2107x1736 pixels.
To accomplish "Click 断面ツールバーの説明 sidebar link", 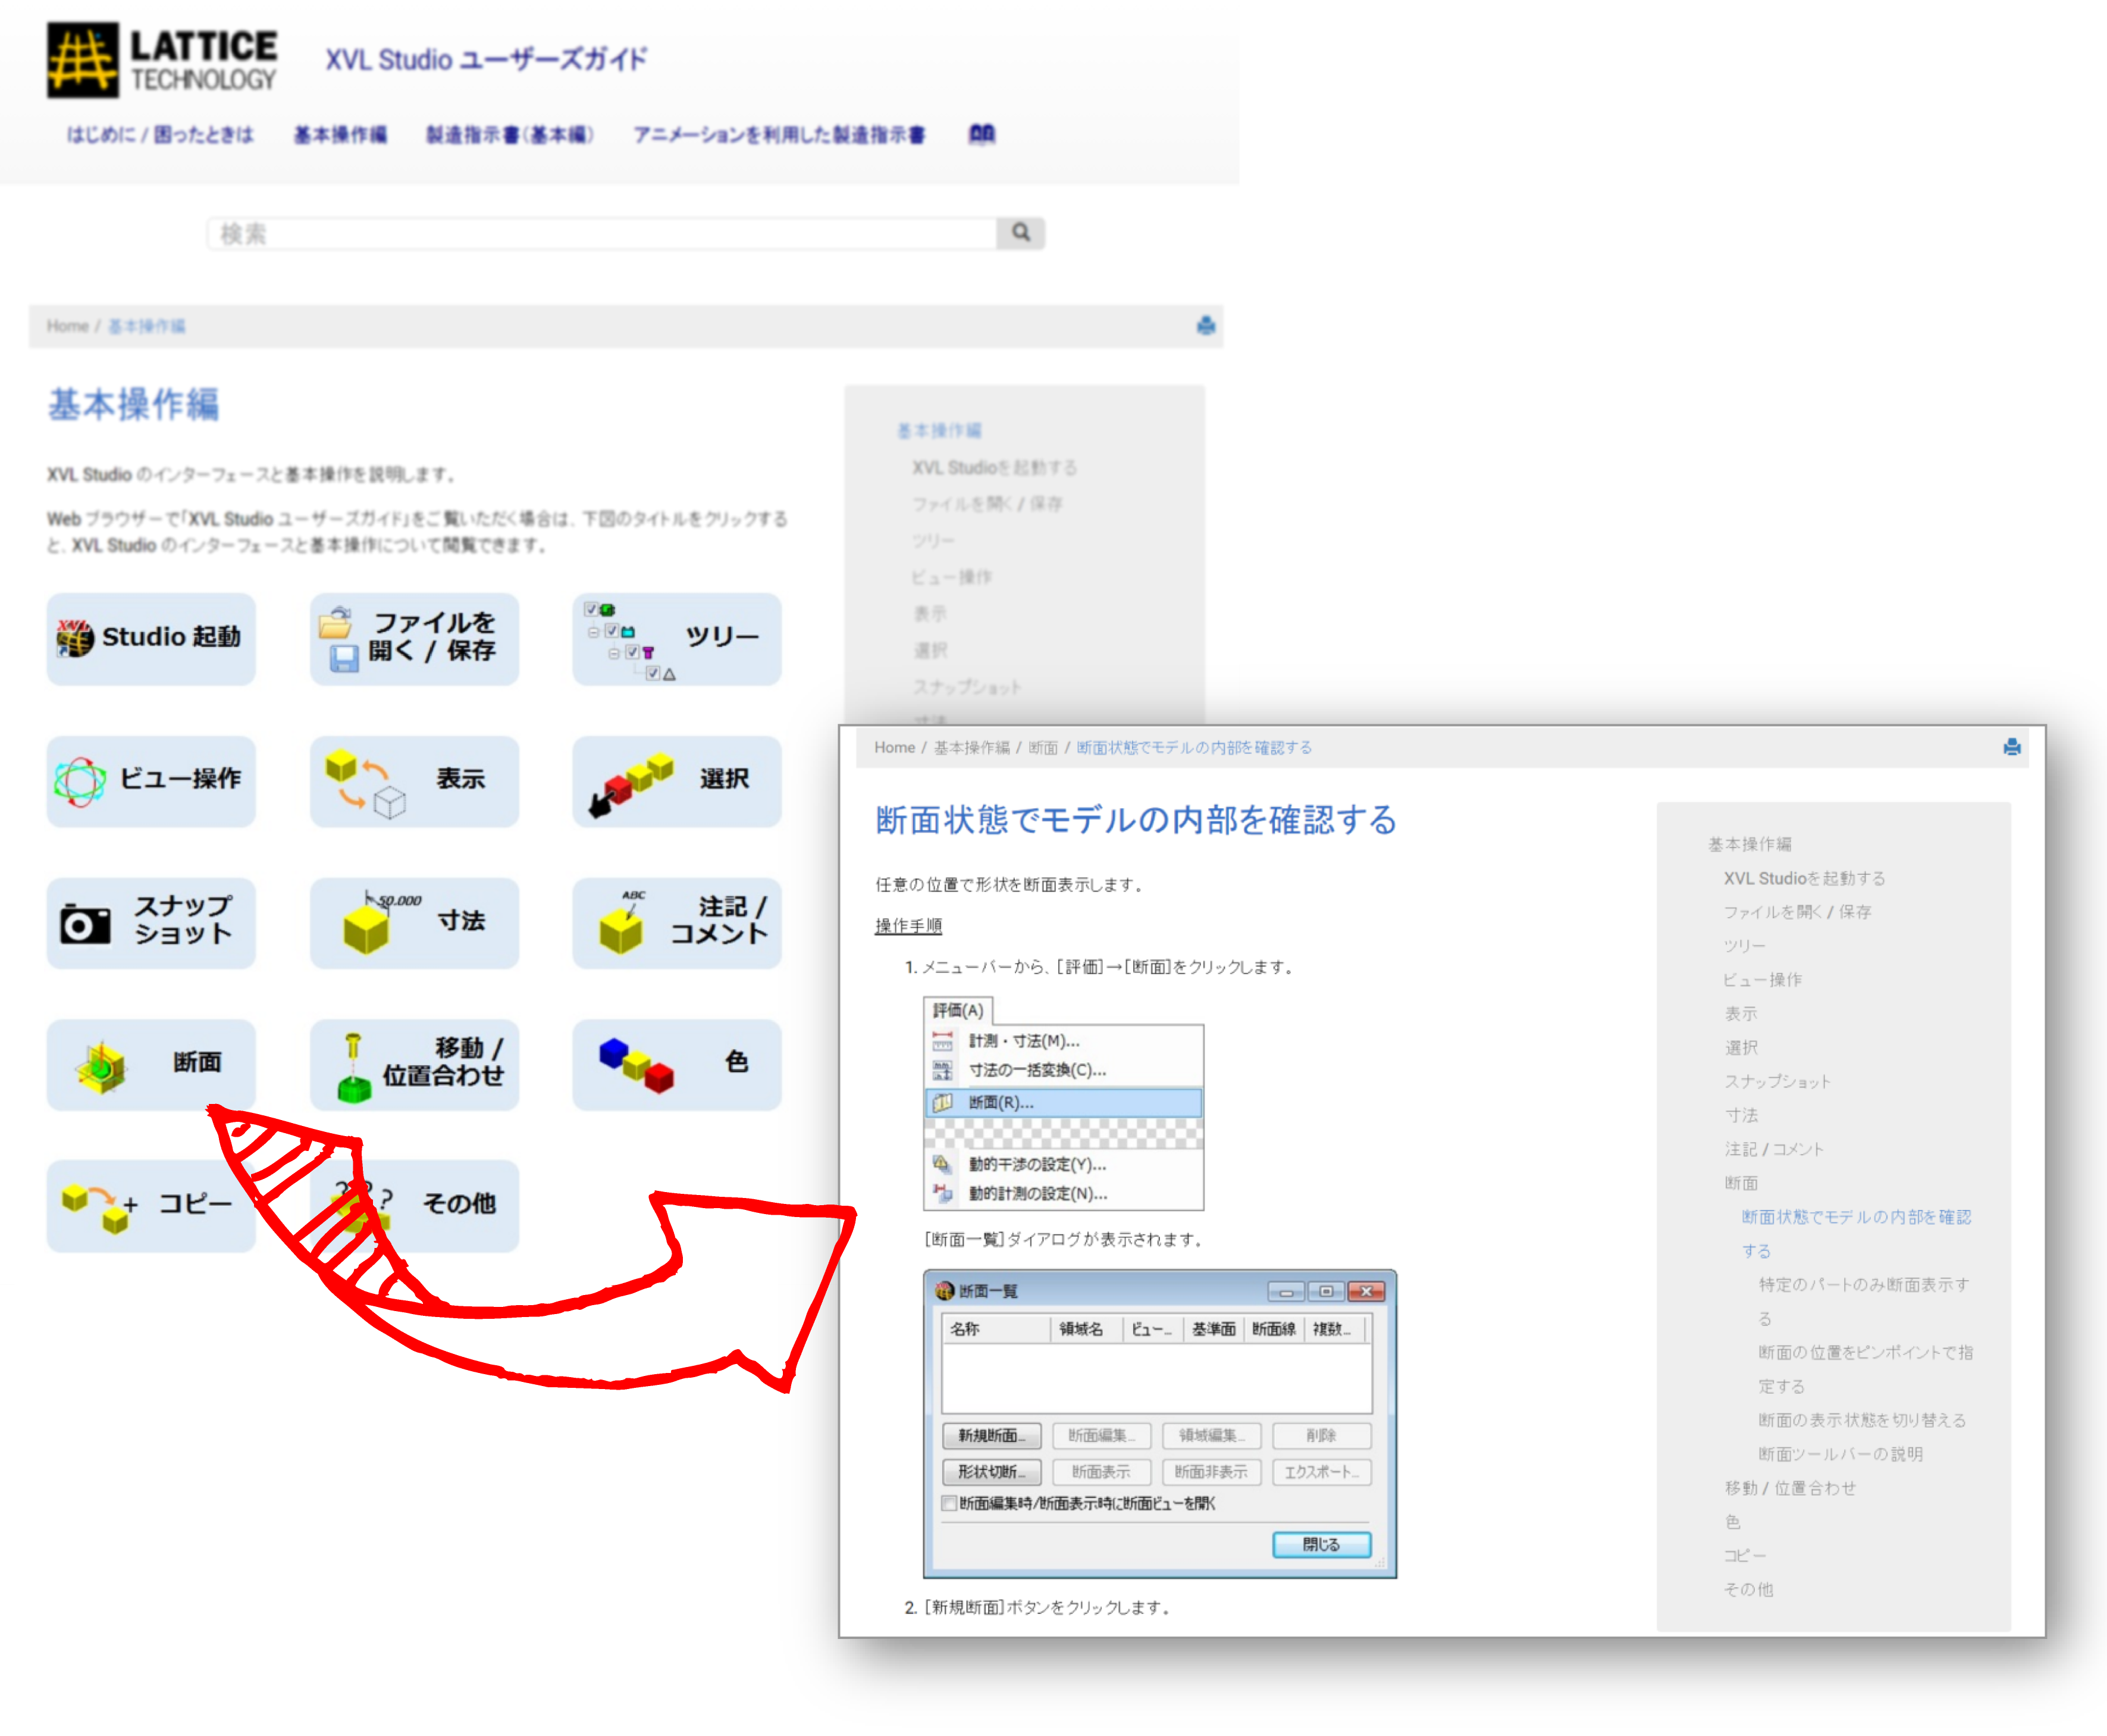I will click(x=1840, y=1454).
